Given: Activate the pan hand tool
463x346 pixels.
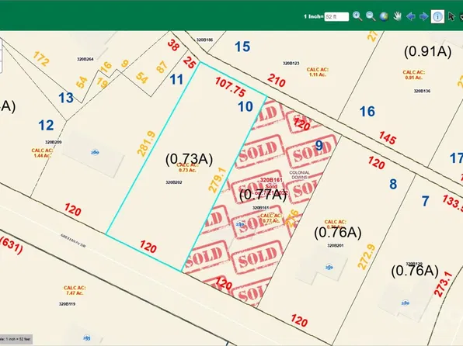Looking at the screenshot, I should (x=398, y=16).
